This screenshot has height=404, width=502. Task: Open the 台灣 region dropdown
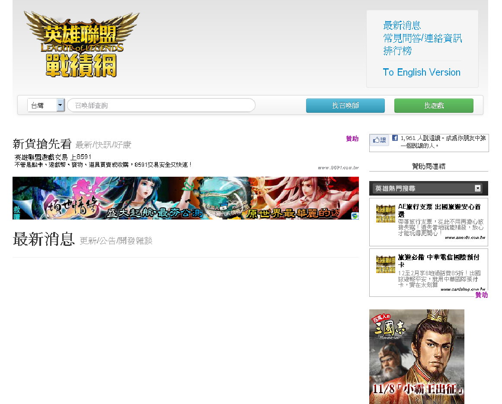(46, 105)
